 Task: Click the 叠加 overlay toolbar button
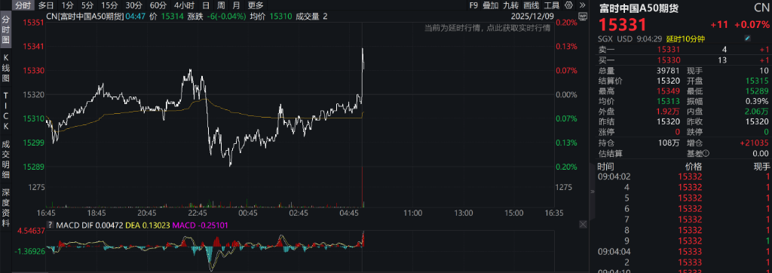[x=490, y=5]
